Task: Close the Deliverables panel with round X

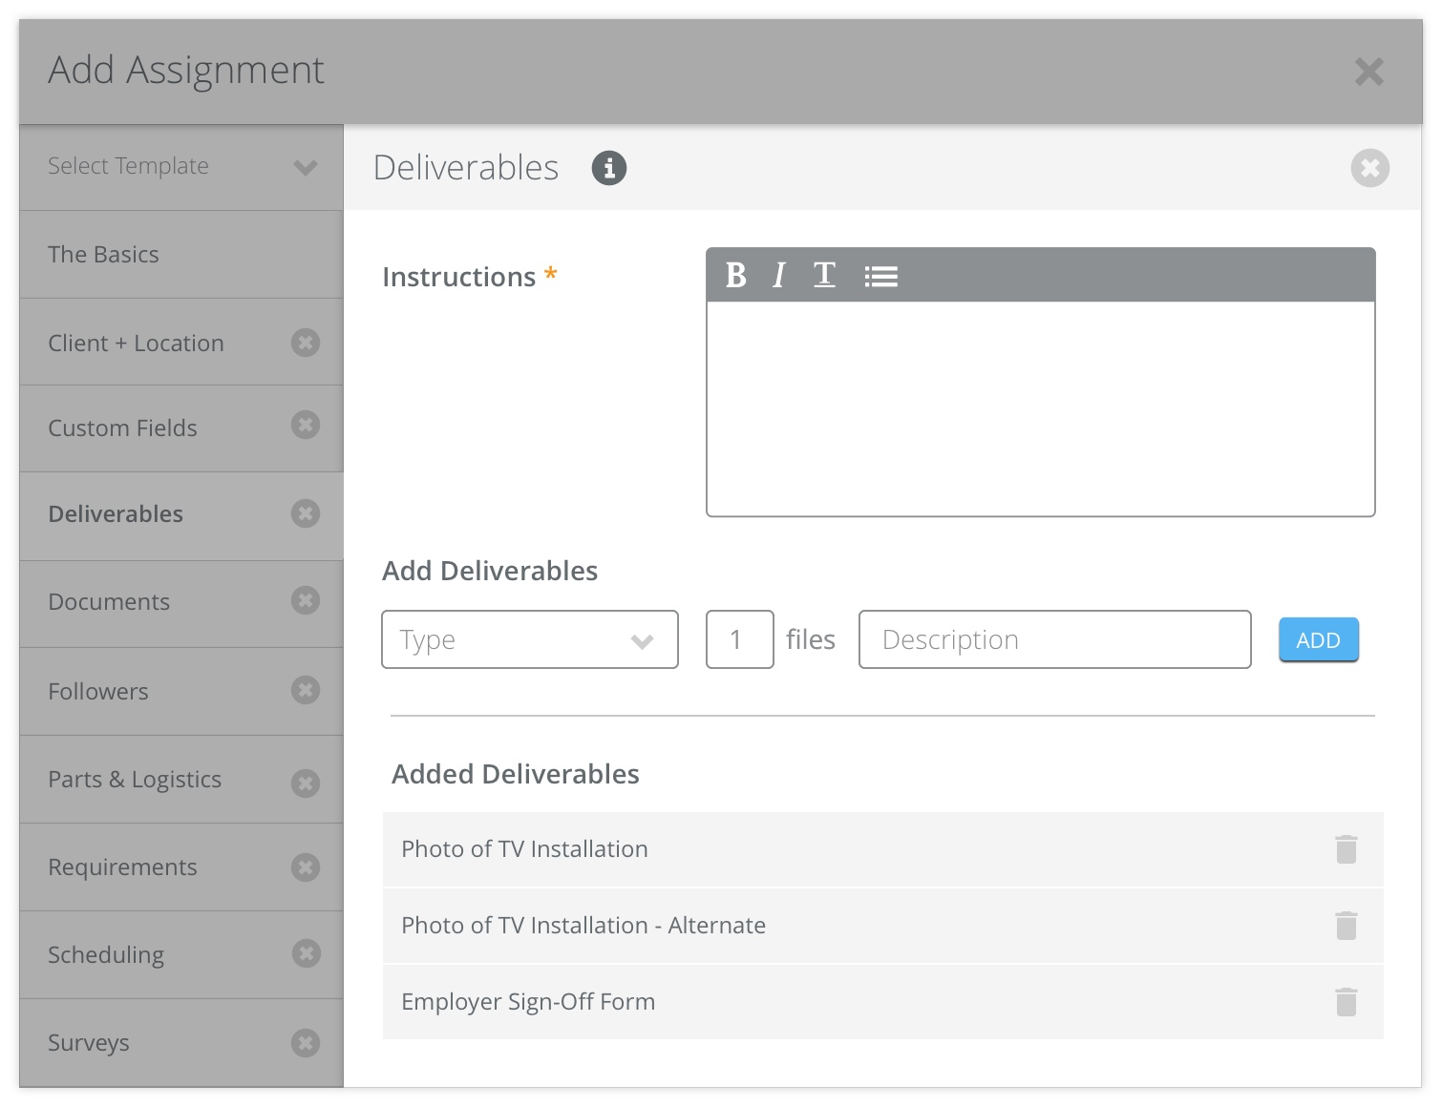Action: (1369, 168)
